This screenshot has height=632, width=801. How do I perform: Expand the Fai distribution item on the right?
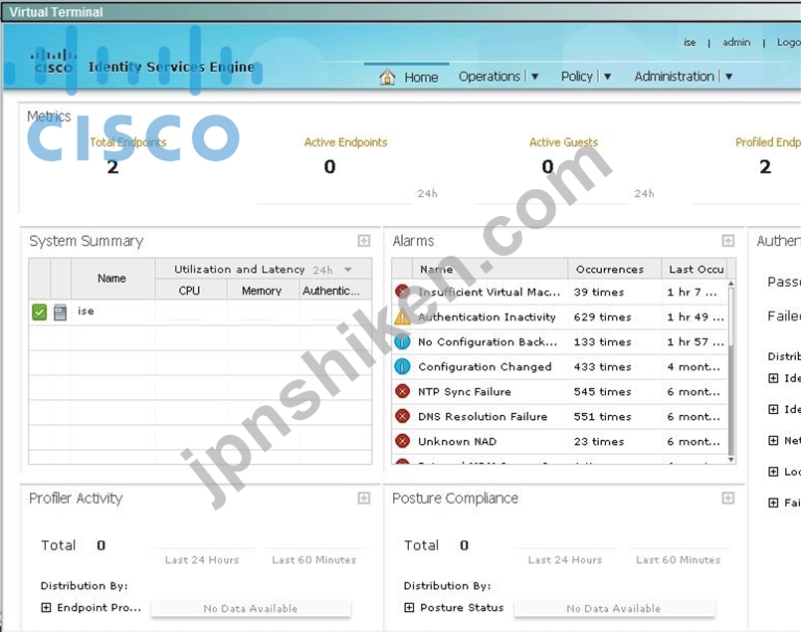(x=773, y=503)
